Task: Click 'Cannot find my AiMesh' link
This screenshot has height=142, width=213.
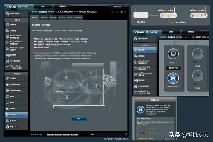Action: pyautogui.click(x=145, y=139)
